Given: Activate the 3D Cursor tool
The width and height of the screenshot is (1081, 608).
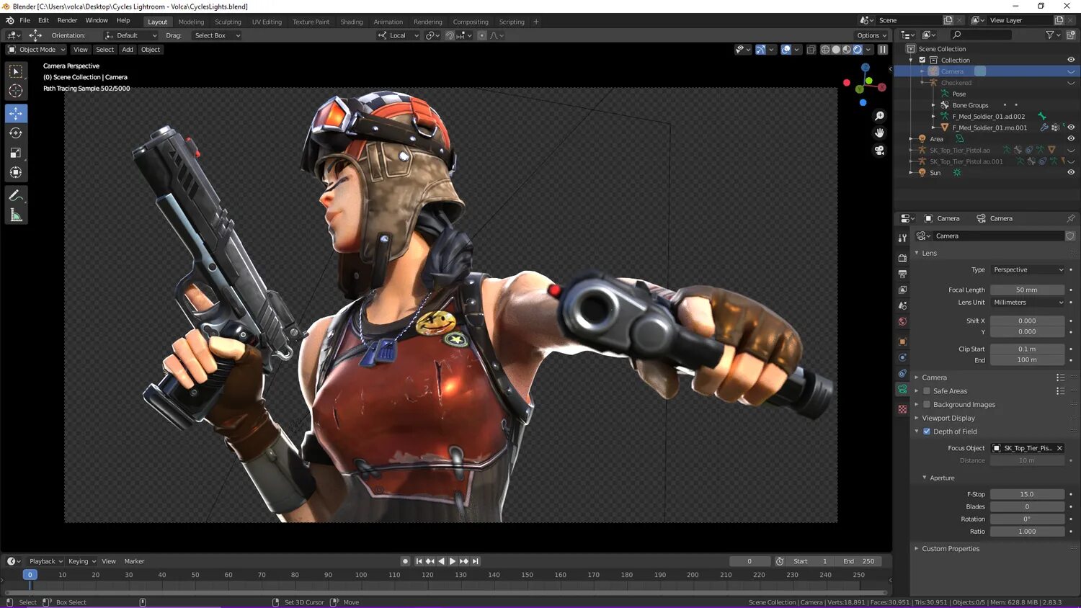Looking at the screenshot, I should click(16, 91).
